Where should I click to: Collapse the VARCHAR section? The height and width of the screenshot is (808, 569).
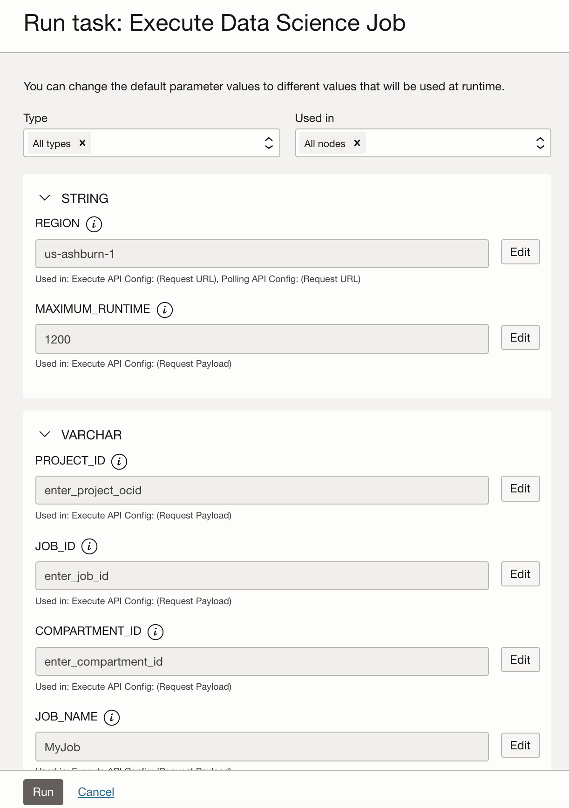[x=45, y=435]
